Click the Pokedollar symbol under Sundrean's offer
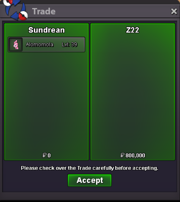Image resolution: width=180 pixels, height=202 pixels. [x=44, y=155]
